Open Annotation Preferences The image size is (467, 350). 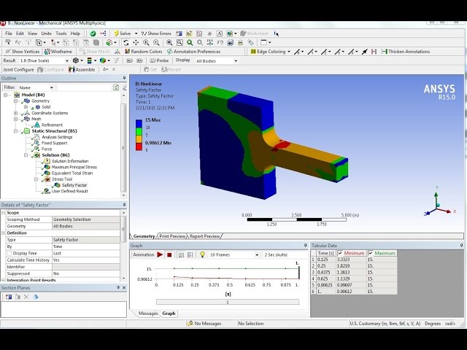click(193, 52)
